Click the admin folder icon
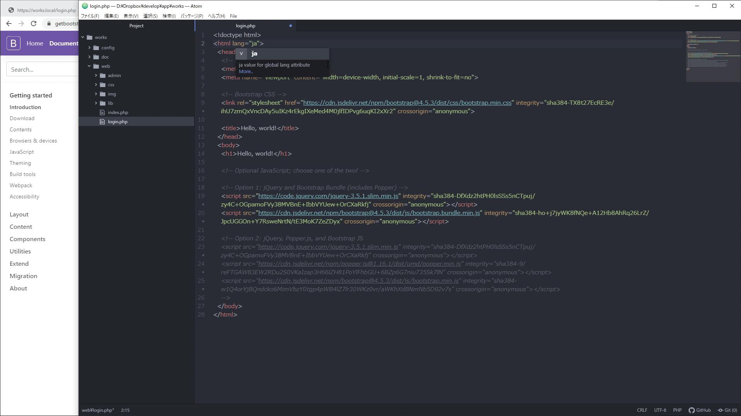Viewport: 741px width, 416px height. pos(103,75)
